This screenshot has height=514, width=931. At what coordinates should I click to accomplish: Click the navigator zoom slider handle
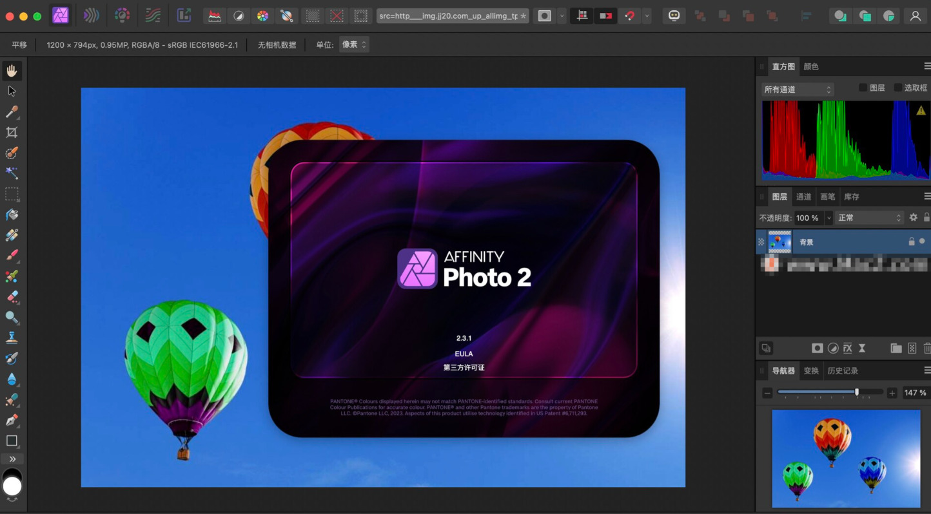point(857,392)
